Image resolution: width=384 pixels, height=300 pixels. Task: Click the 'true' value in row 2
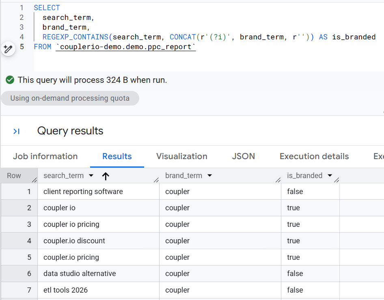click(293, 208)
